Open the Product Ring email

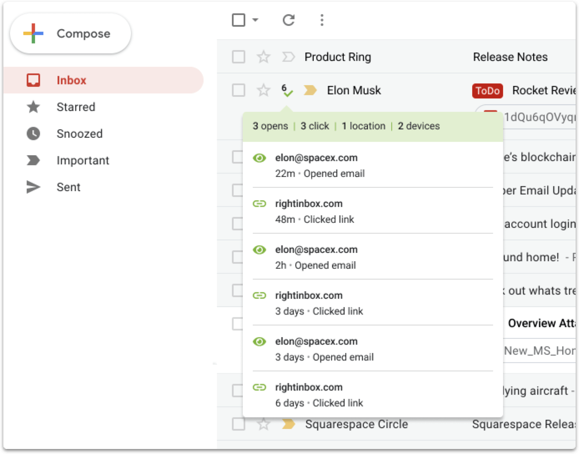pyautogui.click(x=337, y=57)
